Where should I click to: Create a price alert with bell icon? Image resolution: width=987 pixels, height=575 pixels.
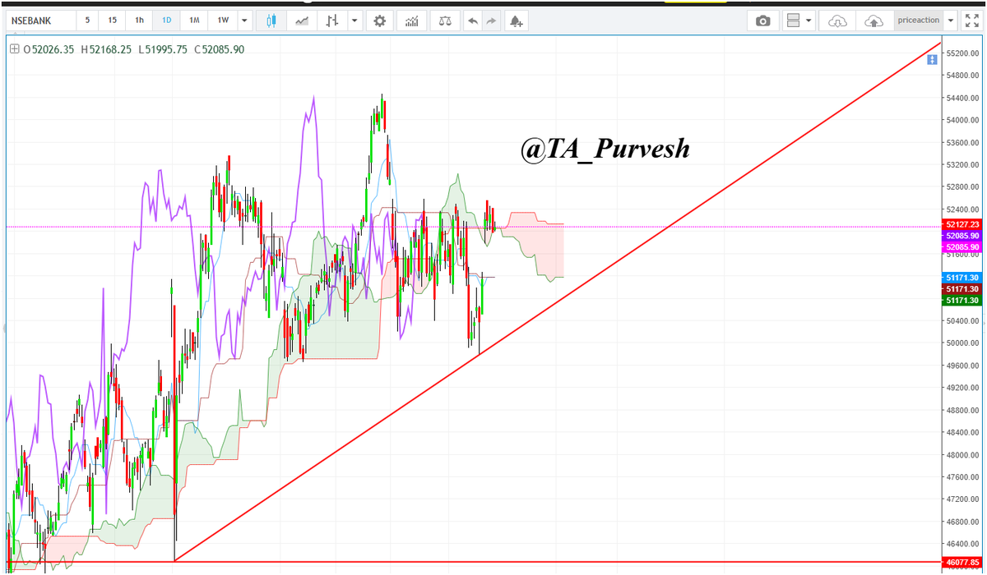click(x=516, y=21)
